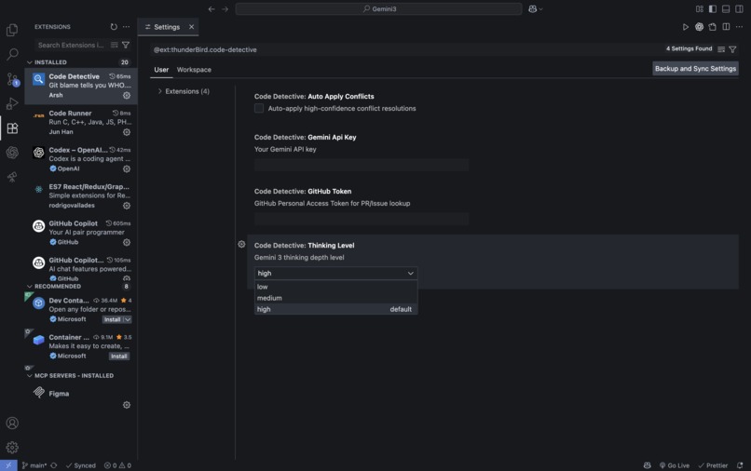Image resolution: width=751 pixels, height=471 pixels.
Task: Open manage gear for Code Detective
Action: pyautogui.click(x=127, y=95)
